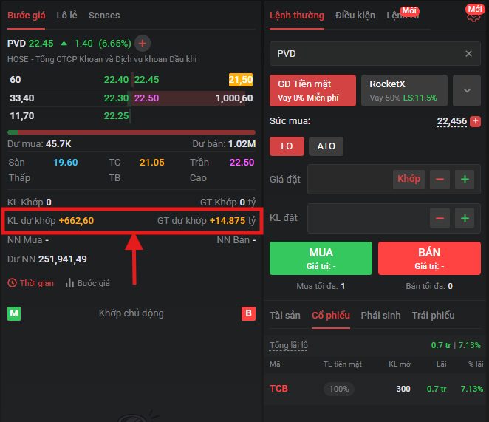489x422 pixels.
Task: Clear the PVD symbol search field
Action: (x=468, y=54)
